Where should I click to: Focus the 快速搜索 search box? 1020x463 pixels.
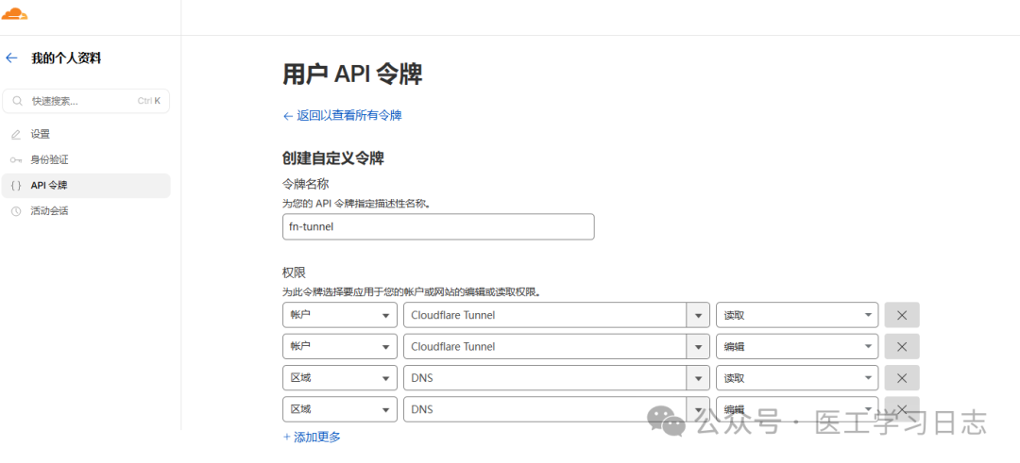(86, 101)
